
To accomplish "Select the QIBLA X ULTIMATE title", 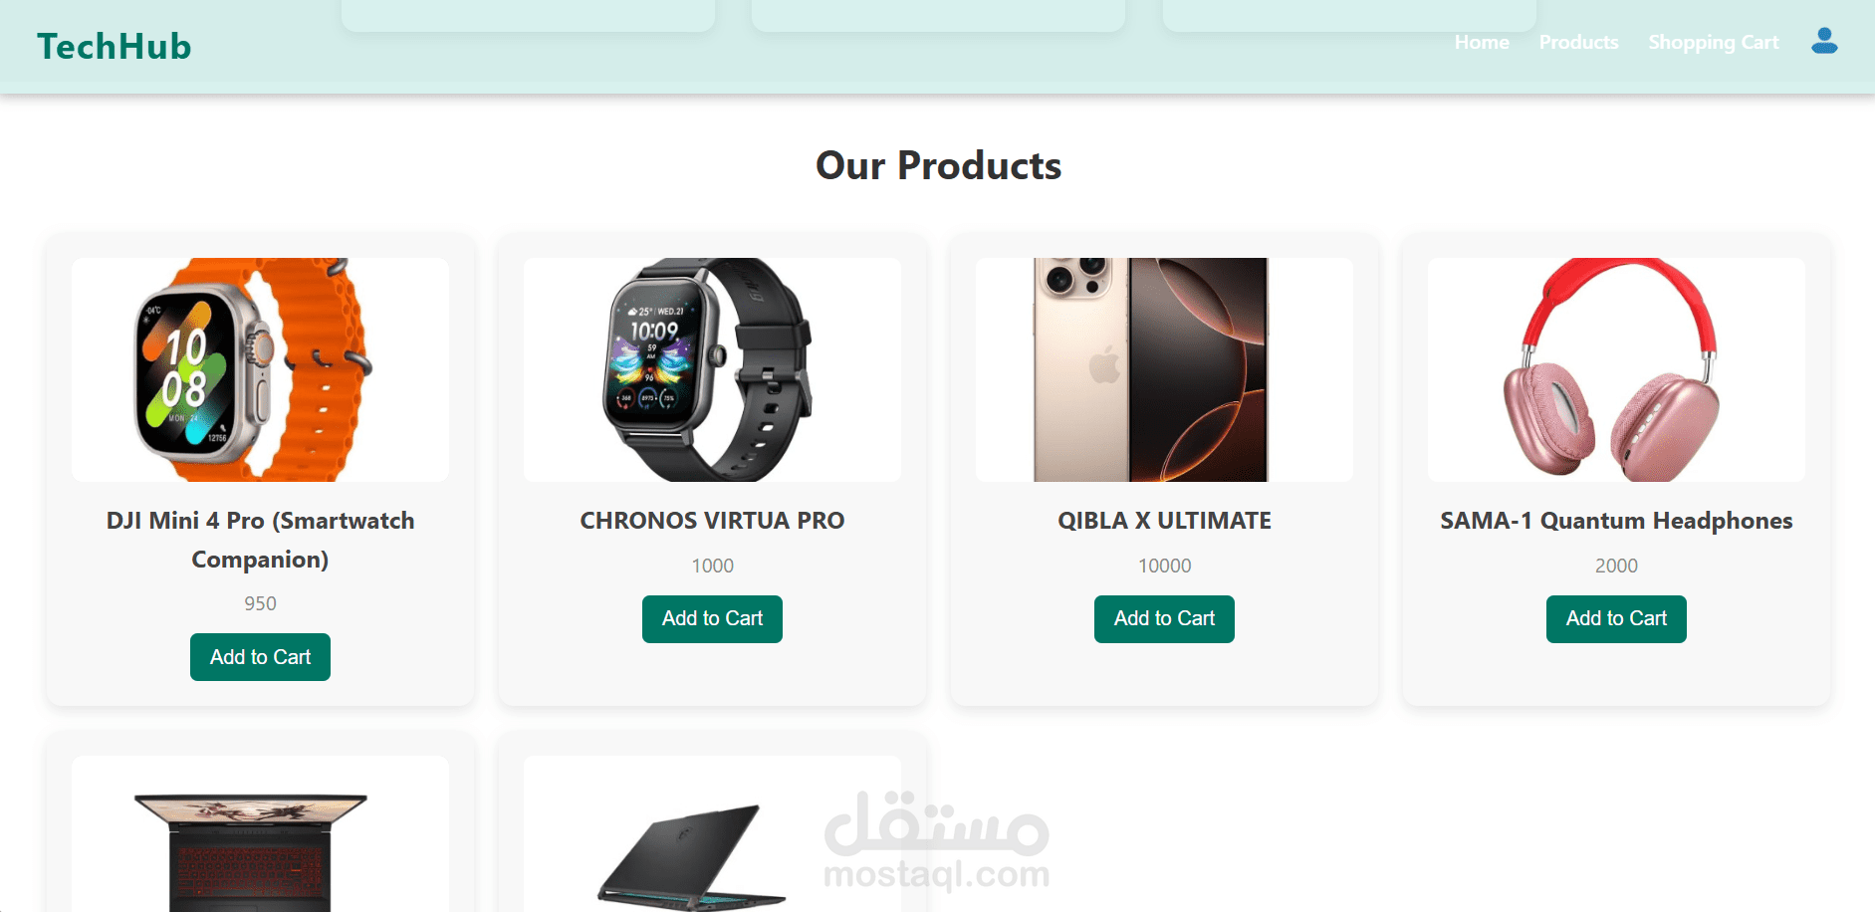I will (1164, 521).
